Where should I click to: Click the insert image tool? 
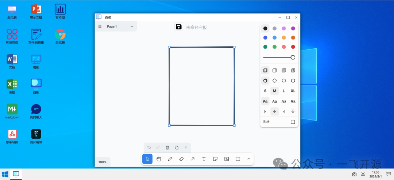[227, 159]
